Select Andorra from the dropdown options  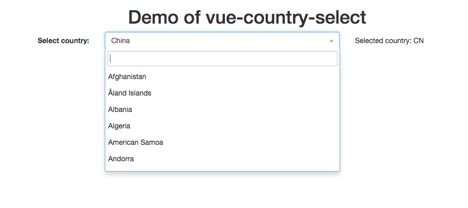pos(121,159)
